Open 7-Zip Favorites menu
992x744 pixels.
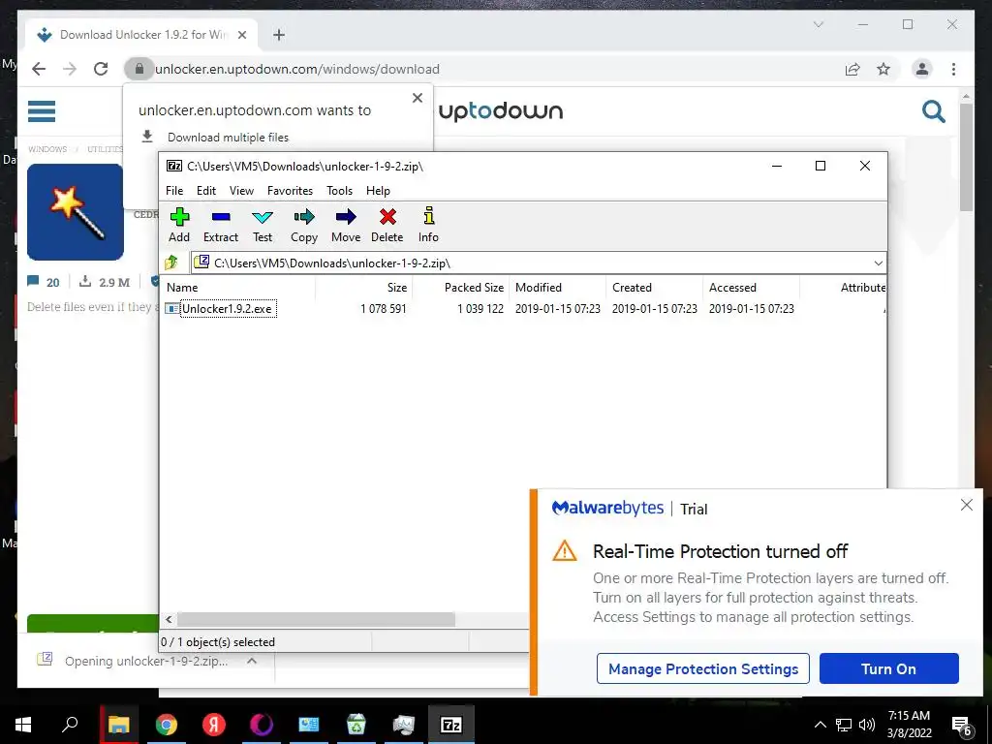pyautogui.click(x=290, y=191)
